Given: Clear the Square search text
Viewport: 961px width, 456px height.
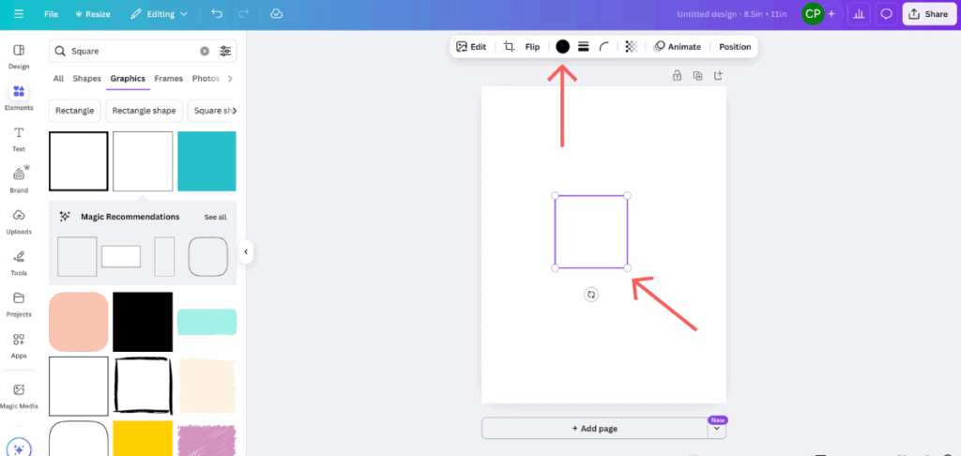Looking at the screenshot, I should pyautogui.click(x=205, y=51).
